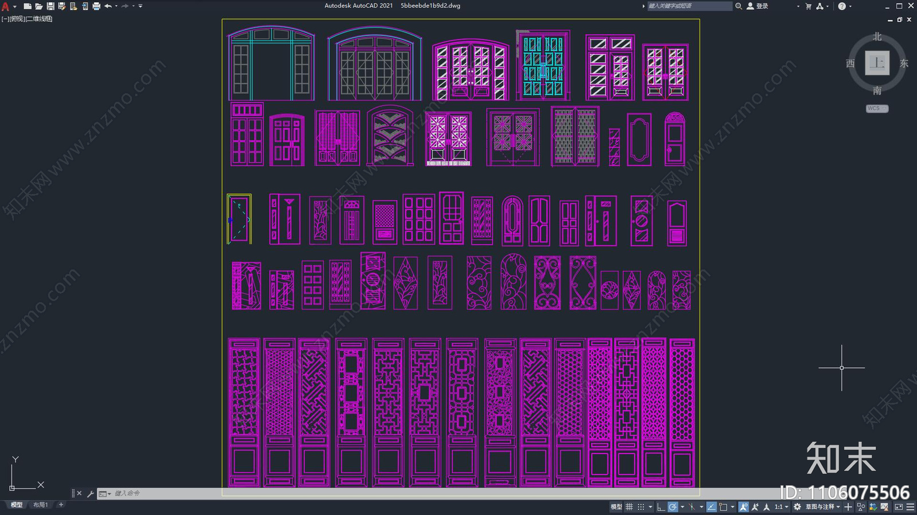Open the Help question mark icon
Viewport: 917px width, 515px height.
point(842,6)
